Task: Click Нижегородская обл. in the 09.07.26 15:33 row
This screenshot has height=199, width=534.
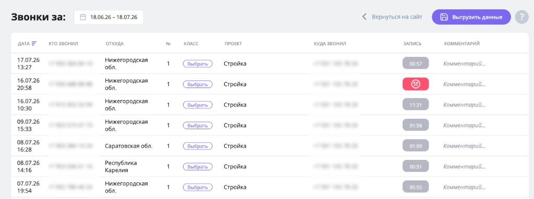Action: click(x=126, y=126)
